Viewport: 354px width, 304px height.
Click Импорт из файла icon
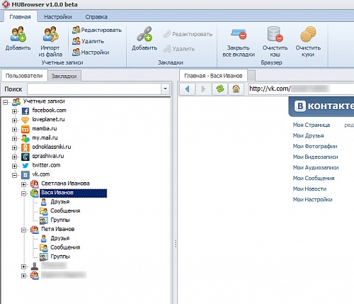point(50,34)
